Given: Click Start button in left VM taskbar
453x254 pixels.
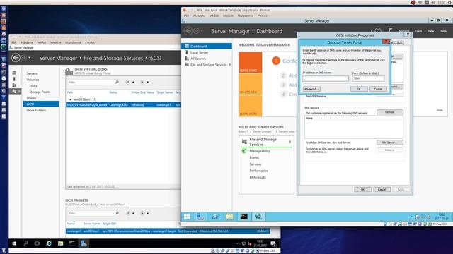Looking at the screenshot, I should click(14, 243).
